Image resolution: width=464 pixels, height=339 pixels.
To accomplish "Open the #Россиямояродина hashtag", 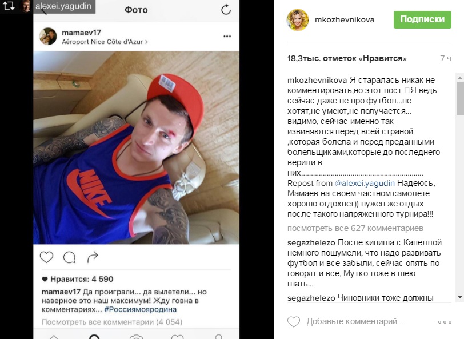I will pos(140,309).
